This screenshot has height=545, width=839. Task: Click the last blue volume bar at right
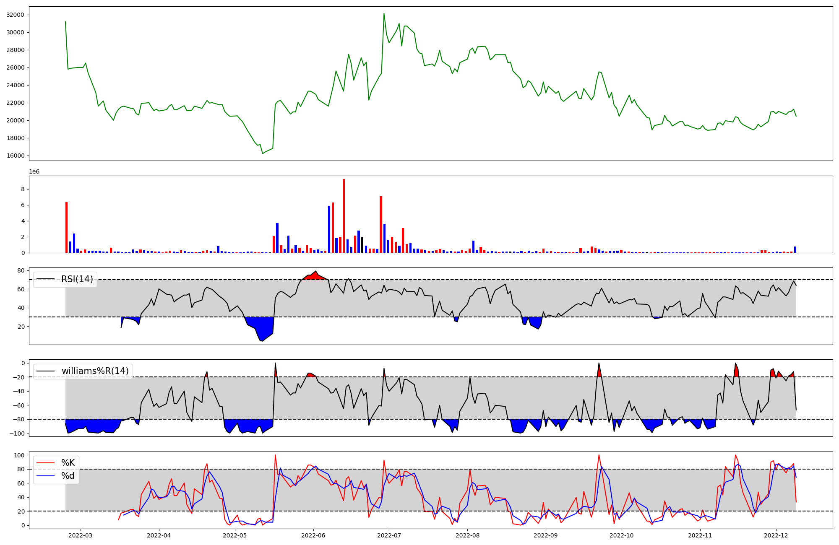[x=795, y=249]
